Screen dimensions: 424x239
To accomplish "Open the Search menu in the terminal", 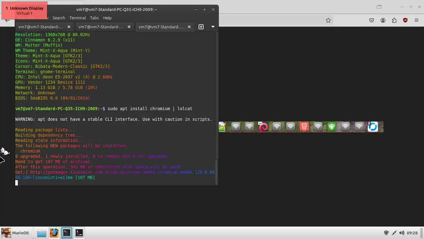I will [59, 18].
